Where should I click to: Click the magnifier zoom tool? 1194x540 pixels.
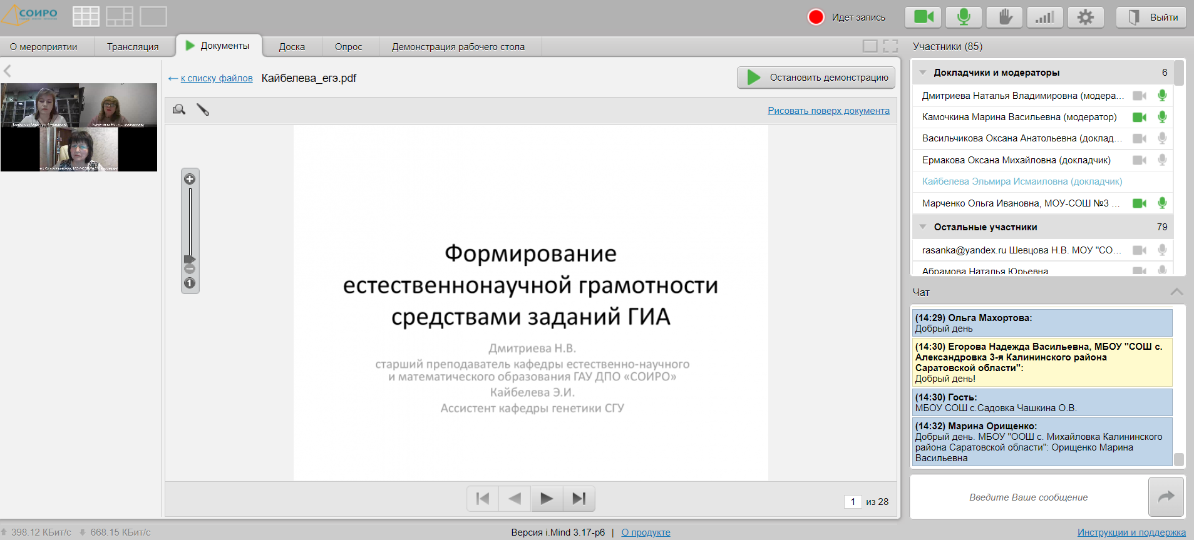point(179,110)
